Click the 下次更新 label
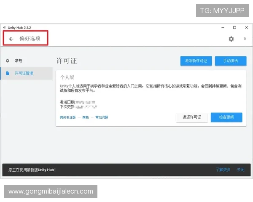Image resolution: width=253 pixels, height=202 pixels. (x=67, y=106)
